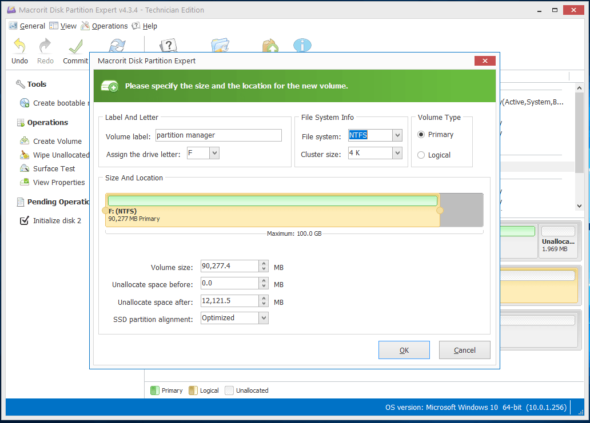Click the Undo arrow icon
The width and height of the screenshot is (590, 423).
click(19, 46)
